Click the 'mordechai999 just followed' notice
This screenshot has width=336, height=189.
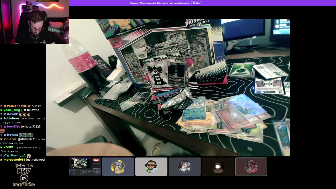pos(24,160)
